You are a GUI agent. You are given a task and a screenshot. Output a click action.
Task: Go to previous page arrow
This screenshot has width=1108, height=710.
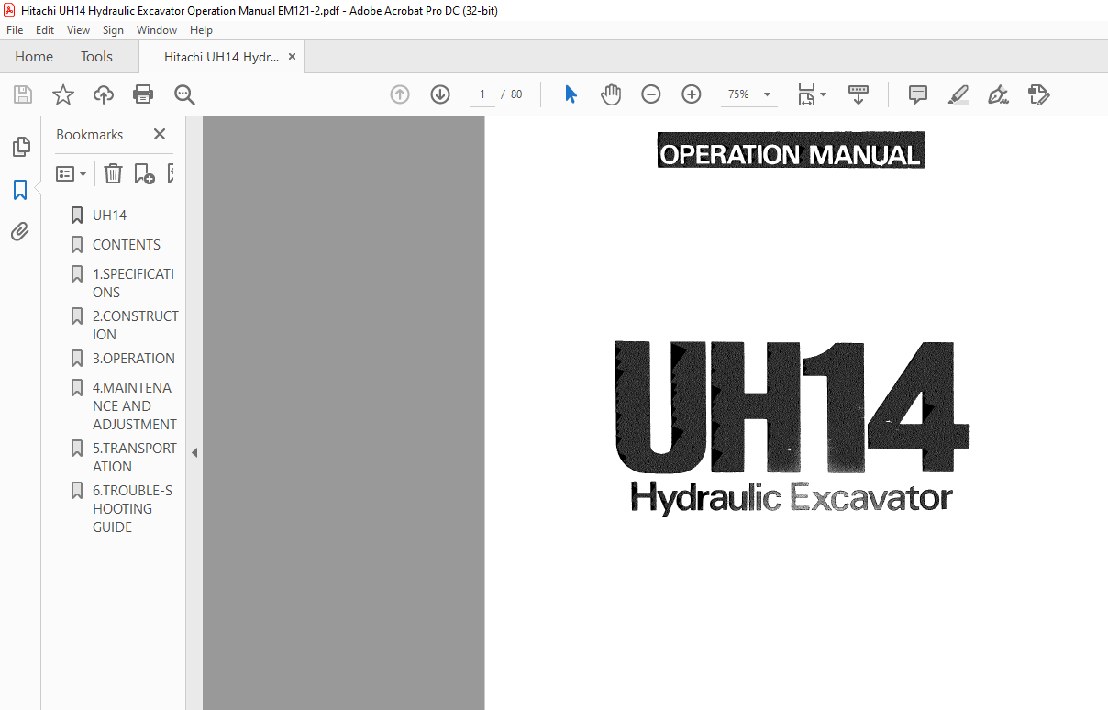click(400, 94)
